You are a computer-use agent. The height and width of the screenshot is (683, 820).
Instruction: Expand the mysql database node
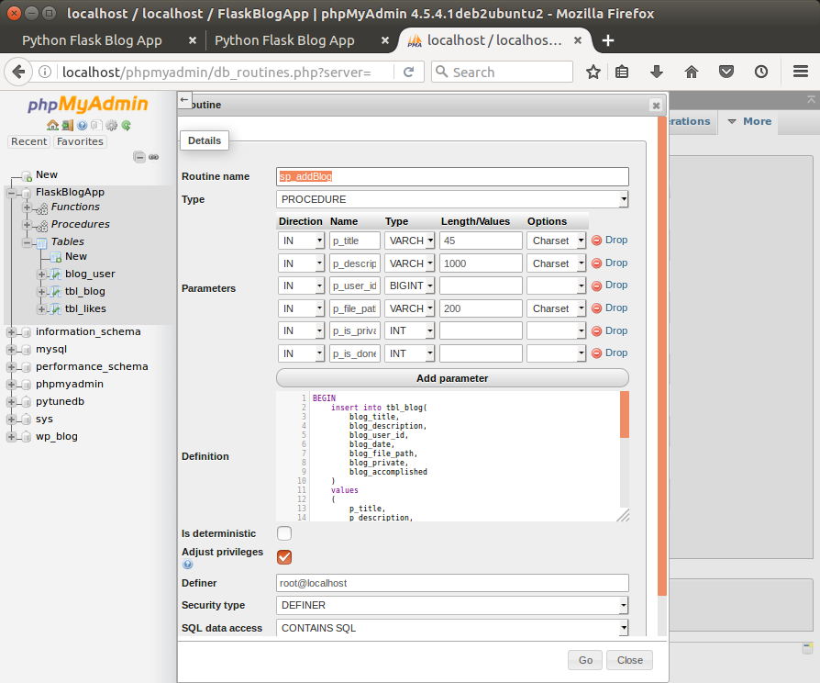click(12, 350)
